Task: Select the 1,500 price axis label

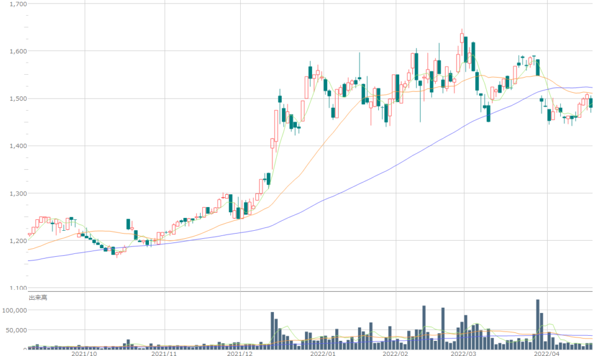Action: [18, 99]
